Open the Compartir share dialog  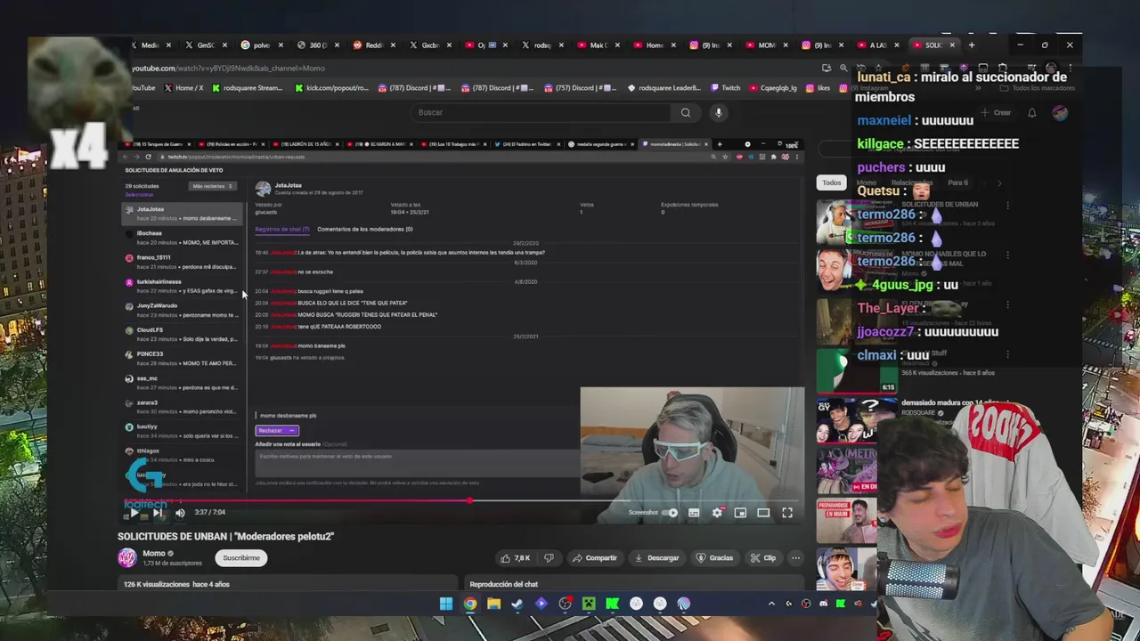pyautogui.click(x=595, y=558)
